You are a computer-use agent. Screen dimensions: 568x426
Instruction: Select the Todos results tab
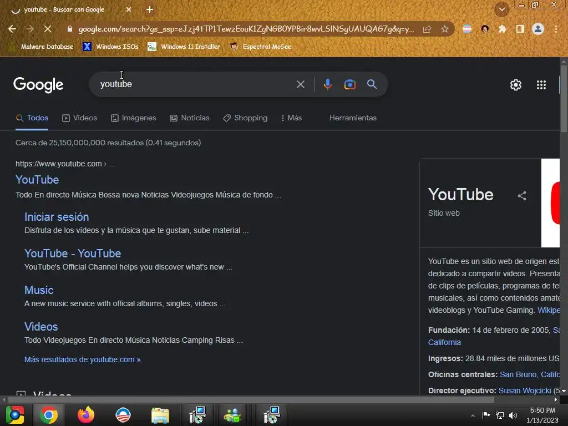click(x=32, y=118)
